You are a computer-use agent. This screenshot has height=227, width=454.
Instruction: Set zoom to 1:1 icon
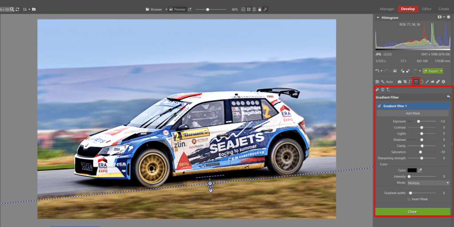243,9
